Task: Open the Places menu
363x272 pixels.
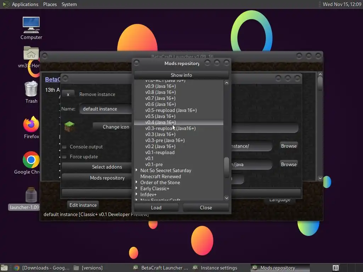Action: click(x=50, y=4)
